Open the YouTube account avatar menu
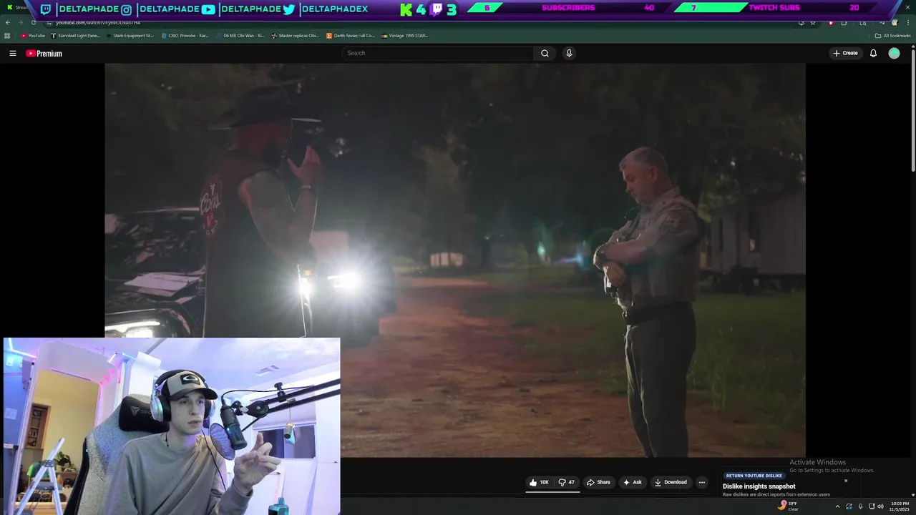 pos(894,53)
